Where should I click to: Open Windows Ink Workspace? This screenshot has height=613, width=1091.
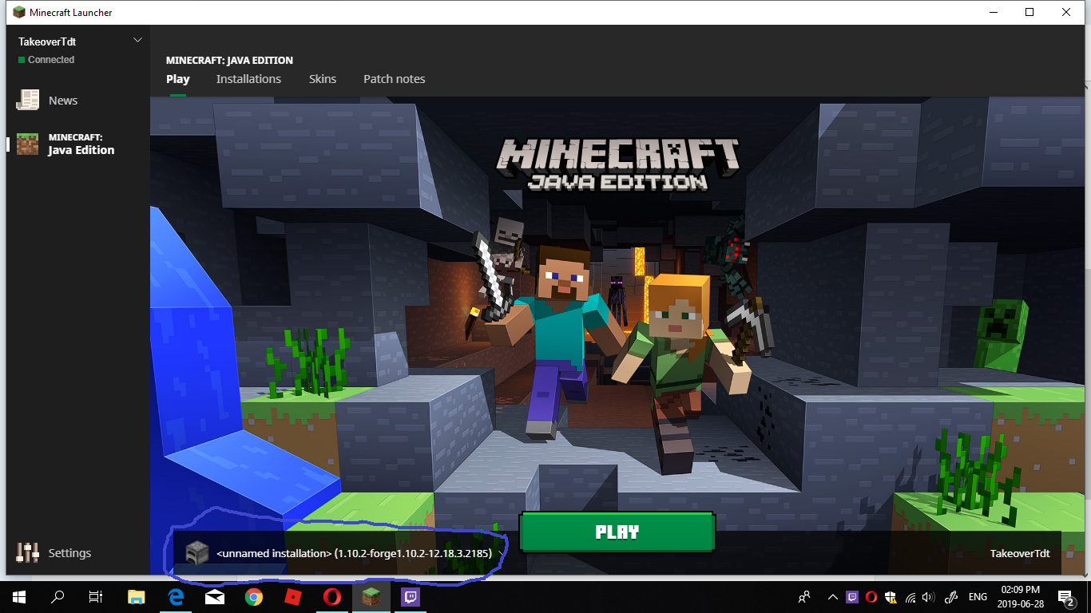pyautogui.click(x=950, y=597)
